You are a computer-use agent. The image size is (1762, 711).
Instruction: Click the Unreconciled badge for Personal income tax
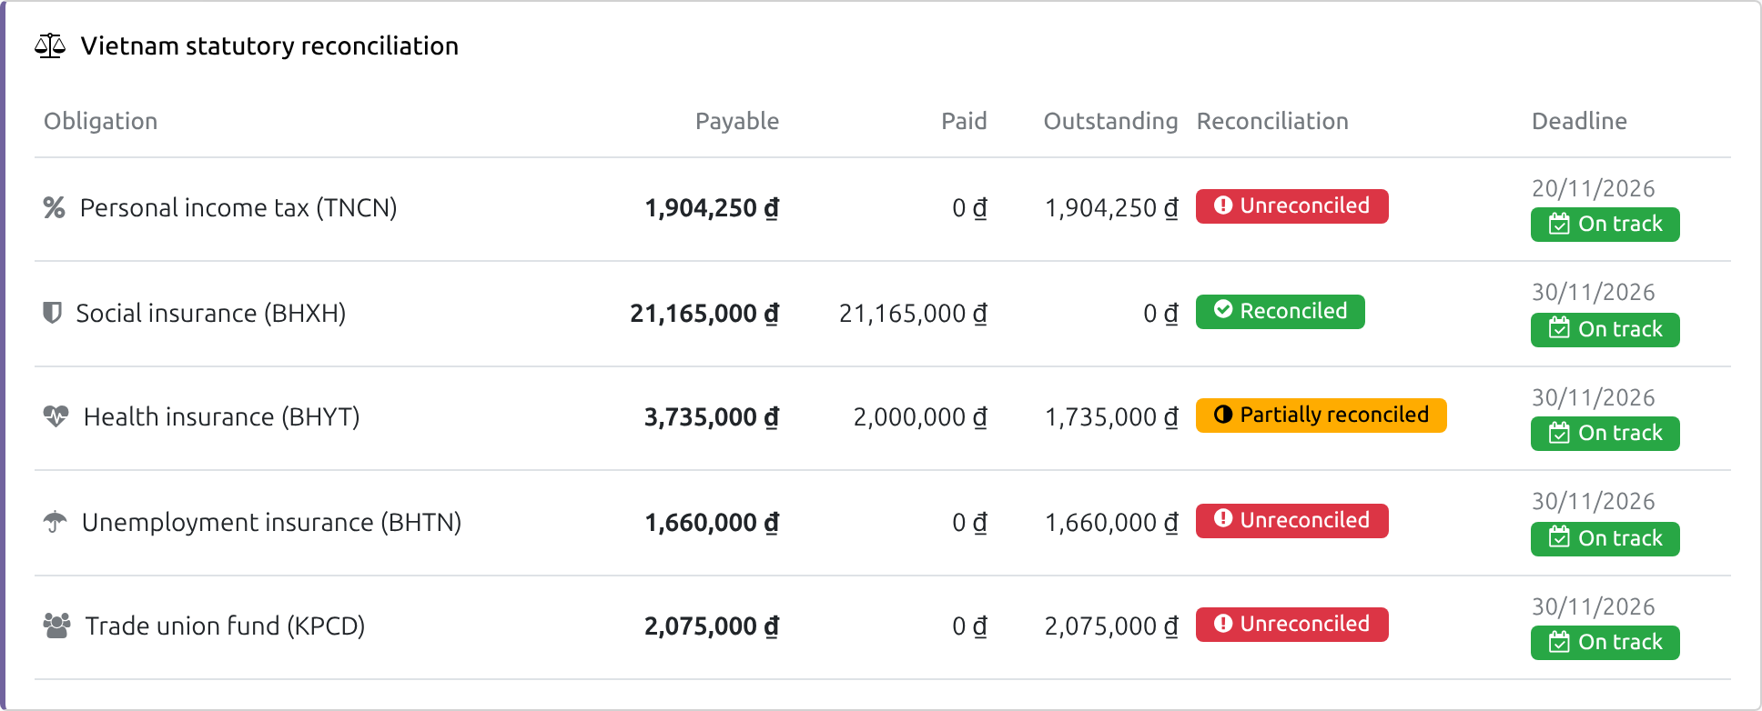click(x=1292, y=206)
